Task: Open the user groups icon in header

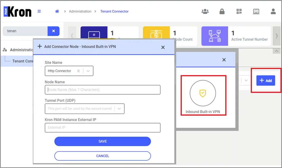Action: pos(205,12)
